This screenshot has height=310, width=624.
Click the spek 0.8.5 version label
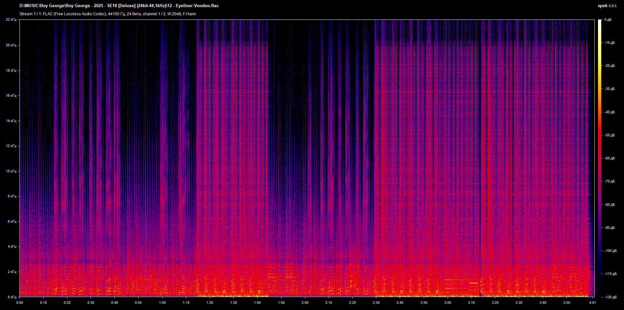[x=607, y=6]
